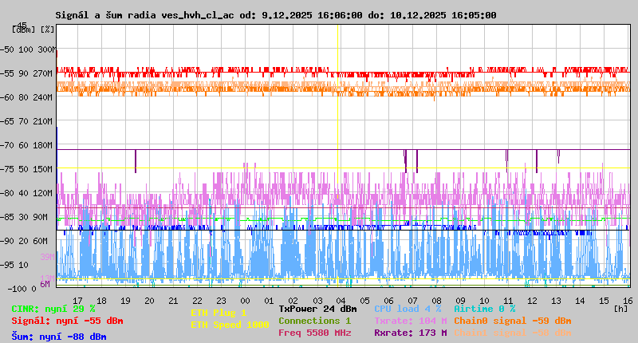Click the yellow ETH Plug legend label

coord(219,313)
